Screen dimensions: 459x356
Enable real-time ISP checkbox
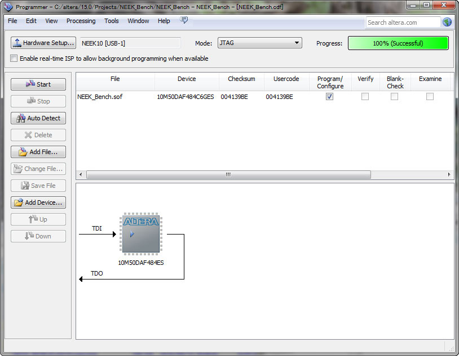(14, 58)
